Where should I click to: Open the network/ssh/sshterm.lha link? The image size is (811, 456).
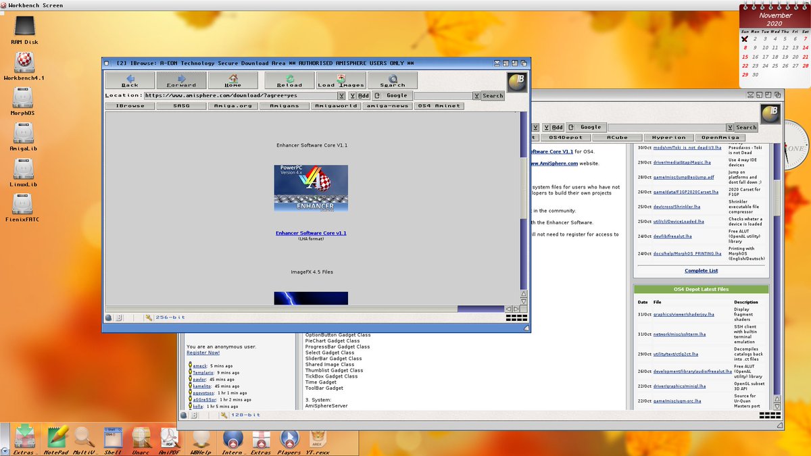coord(679,334)
